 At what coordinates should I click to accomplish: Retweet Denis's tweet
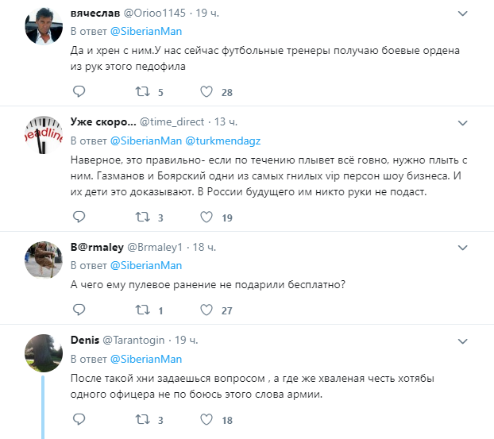click(x=143, y=420)
